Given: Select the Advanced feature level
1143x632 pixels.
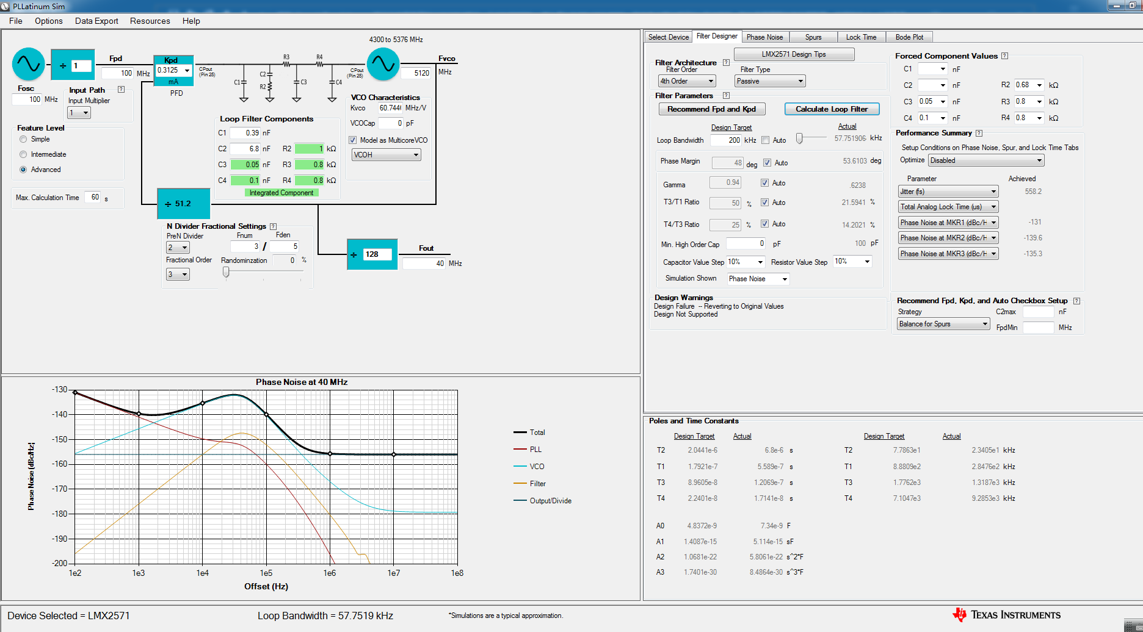Looking at the screenshot, I should [x=23, y=170].
